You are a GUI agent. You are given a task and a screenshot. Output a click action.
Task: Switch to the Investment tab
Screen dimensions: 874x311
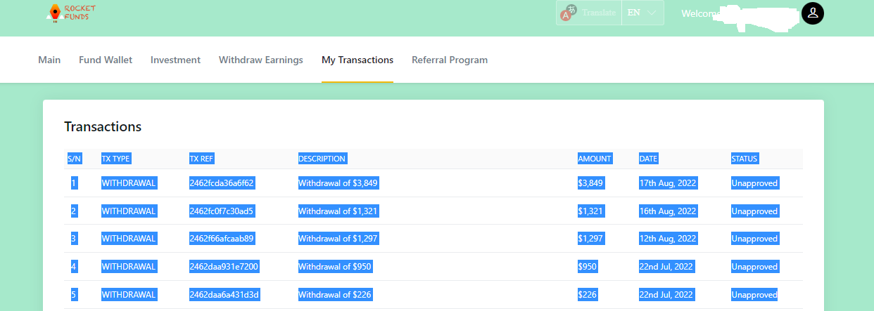(x=175, y=60)
